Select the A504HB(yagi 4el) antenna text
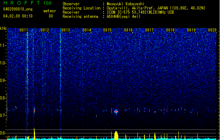Screen dimensions: 220x140 [x=123, y=16]
